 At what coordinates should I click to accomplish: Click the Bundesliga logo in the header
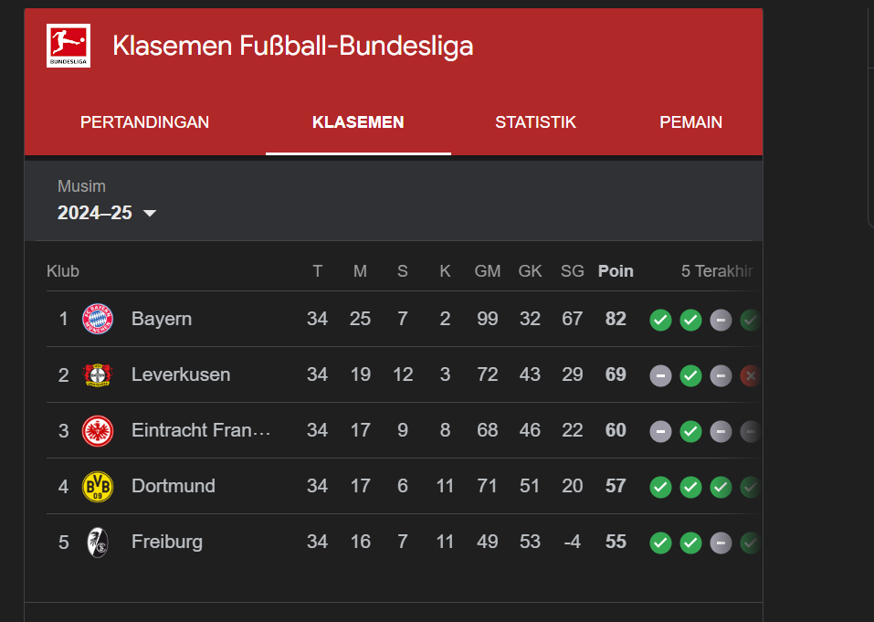[68, 46]
